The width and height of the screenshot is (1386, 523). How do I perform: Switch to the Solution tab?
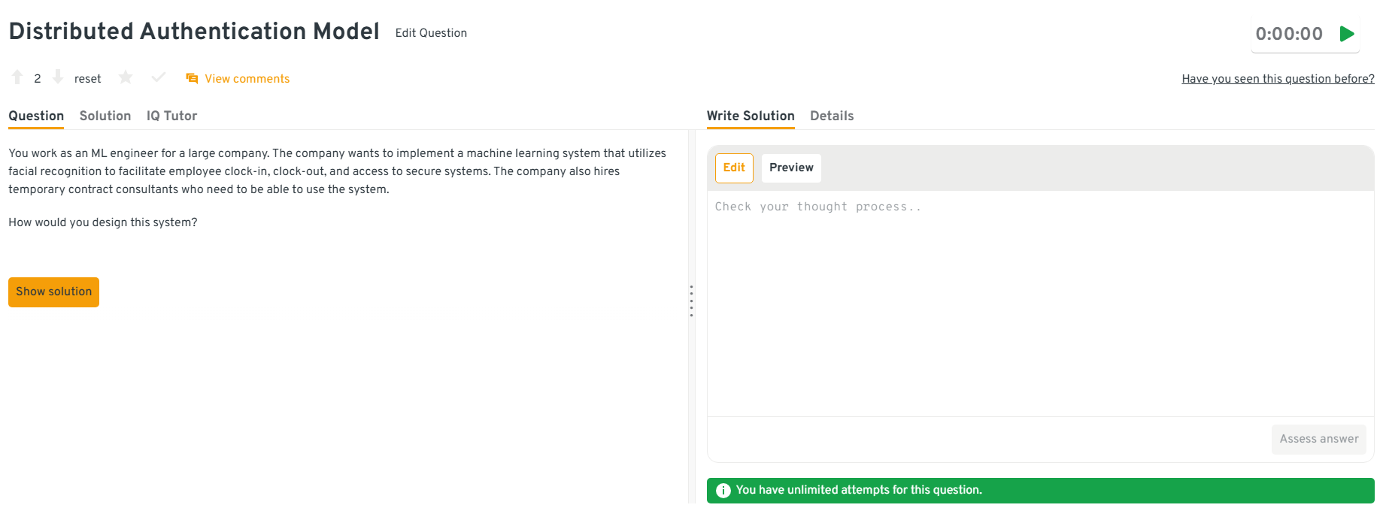[105, 116]
